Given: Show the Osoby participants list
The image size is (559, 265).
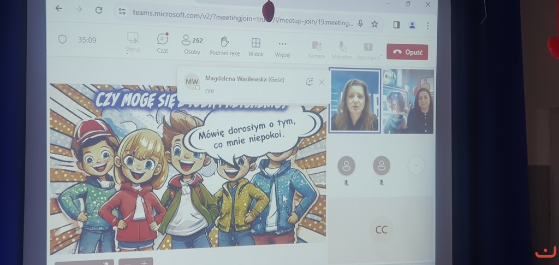Looking at the screenshot, I should pos(192,45).
